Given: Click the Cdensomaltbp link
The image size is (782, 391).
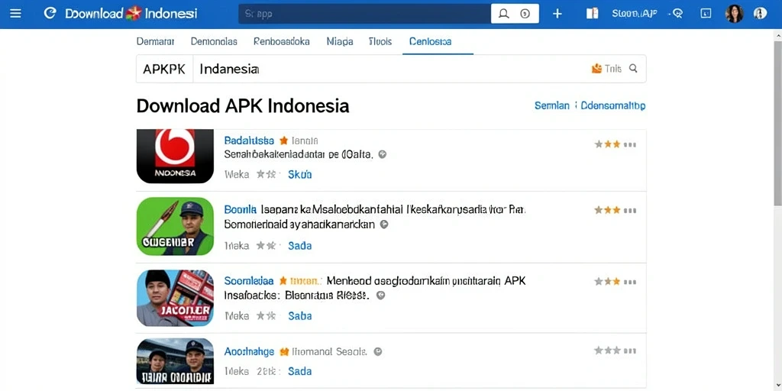Looking at the screenshot, I should (613, 105).
